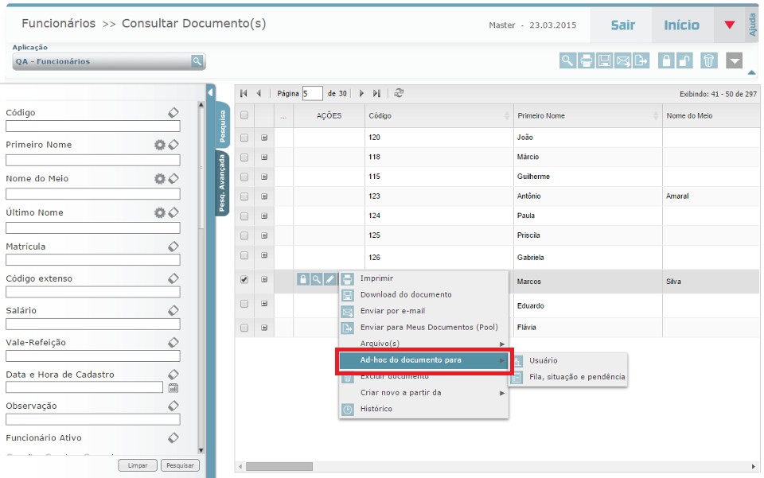Open the gray down-arrow toolbar menu
Image resolution: width=764 pixels, height=478 pixels.
pyautogui.click(x=734, y=60)
